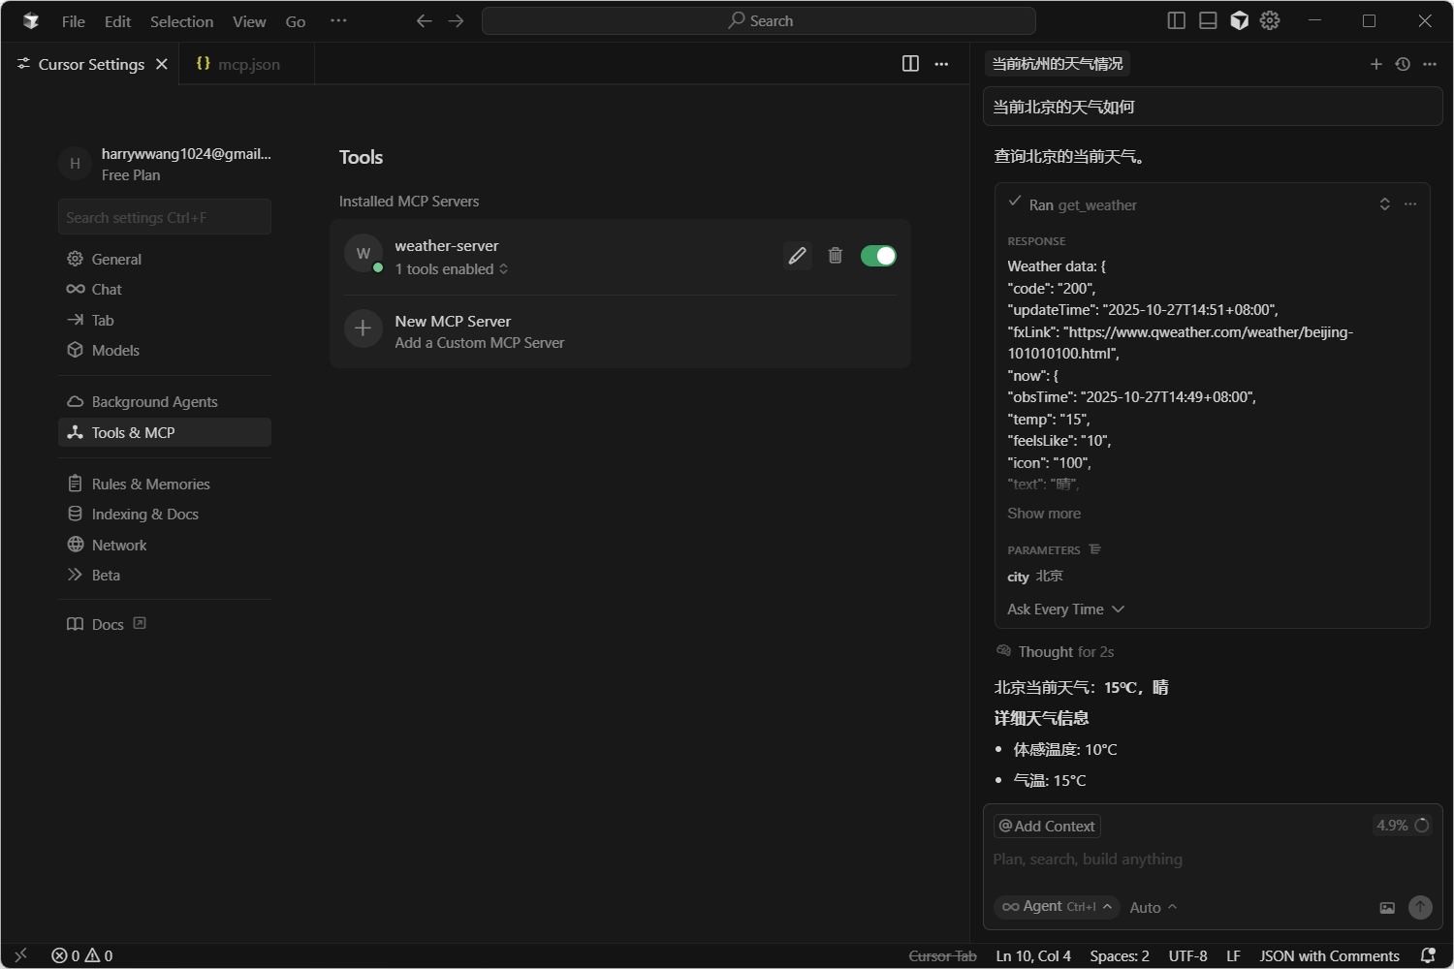1454x969 pixels.
Task: Open the Ask Every Time dropdown
Action: tap(1065, 610)
